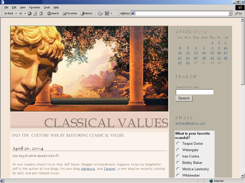The image size is (245, 183).
Task: Click the vertical scrollbar down arrow
Action: pyautogui.click(x=243, y=176)
